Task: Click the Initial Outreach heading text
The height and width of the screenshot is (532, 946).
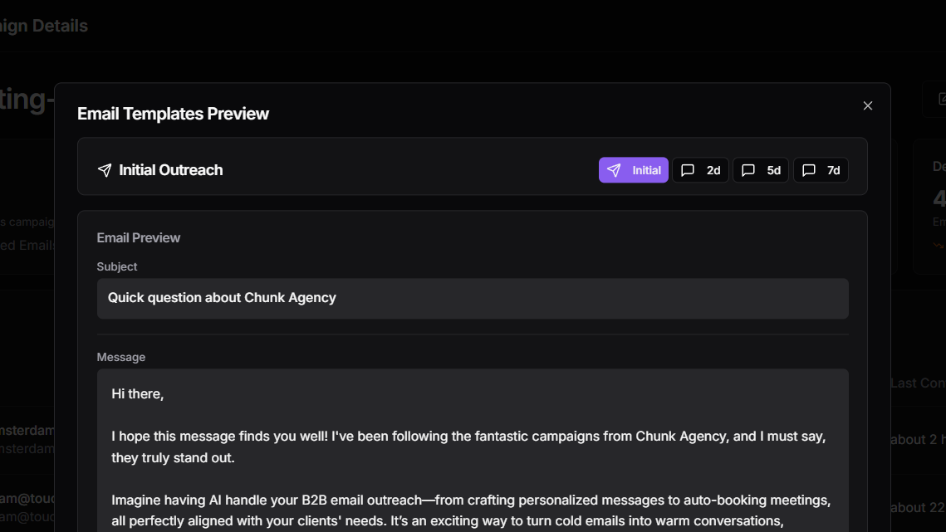Action: click(x=171, y=170)
